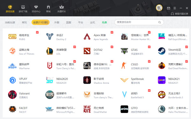Select the Fall Guys game icon
Image resolution: width=191 pixels, height=119 pixels.
(x=162, y=36)
